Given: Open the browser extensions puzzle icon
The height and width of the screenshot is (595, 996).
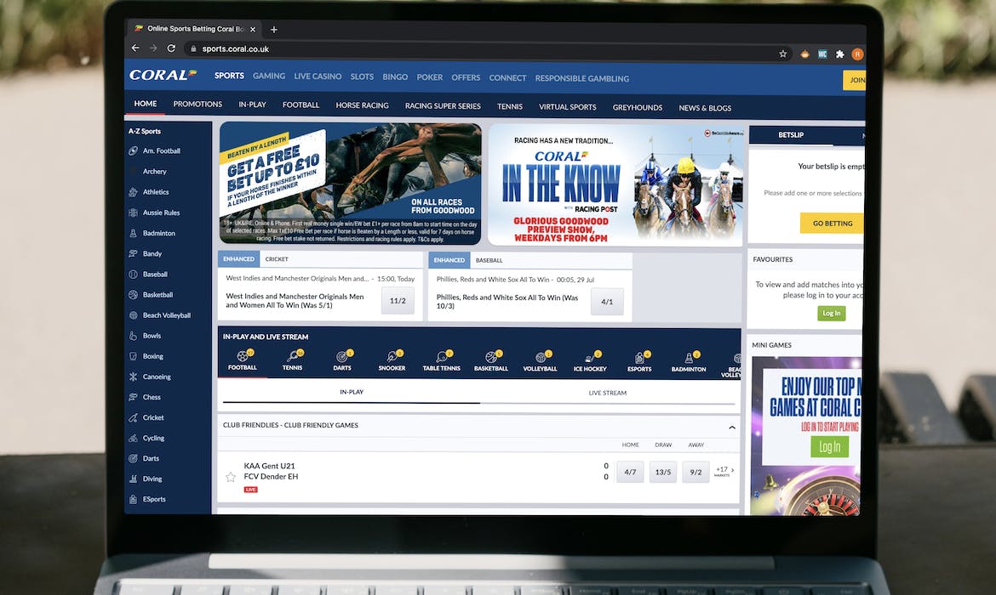Looking at the screenshot, I should point(839,54).
